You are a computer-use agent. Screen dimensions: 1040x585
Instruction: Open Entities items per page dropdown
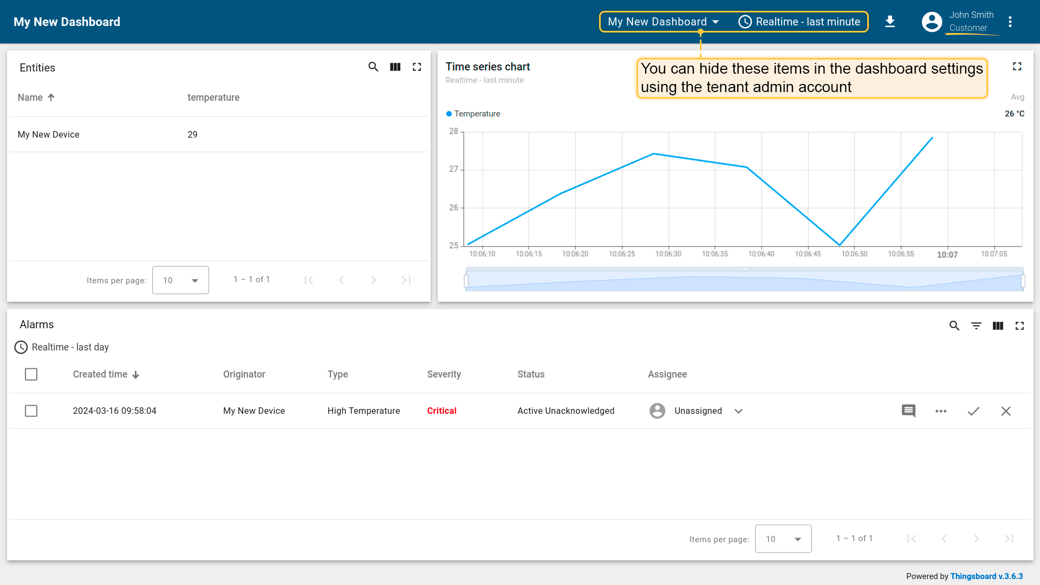point(180,280)
